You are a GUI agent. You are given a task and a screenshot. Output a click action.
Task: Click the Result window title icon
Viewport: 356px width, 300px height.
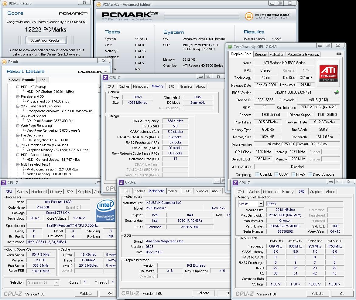click(x=4, y=62)
